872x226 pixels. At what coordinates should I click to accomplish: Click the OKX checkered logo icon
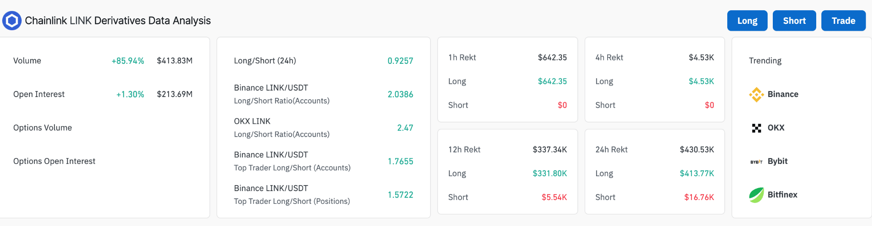(x=756, y=128)
